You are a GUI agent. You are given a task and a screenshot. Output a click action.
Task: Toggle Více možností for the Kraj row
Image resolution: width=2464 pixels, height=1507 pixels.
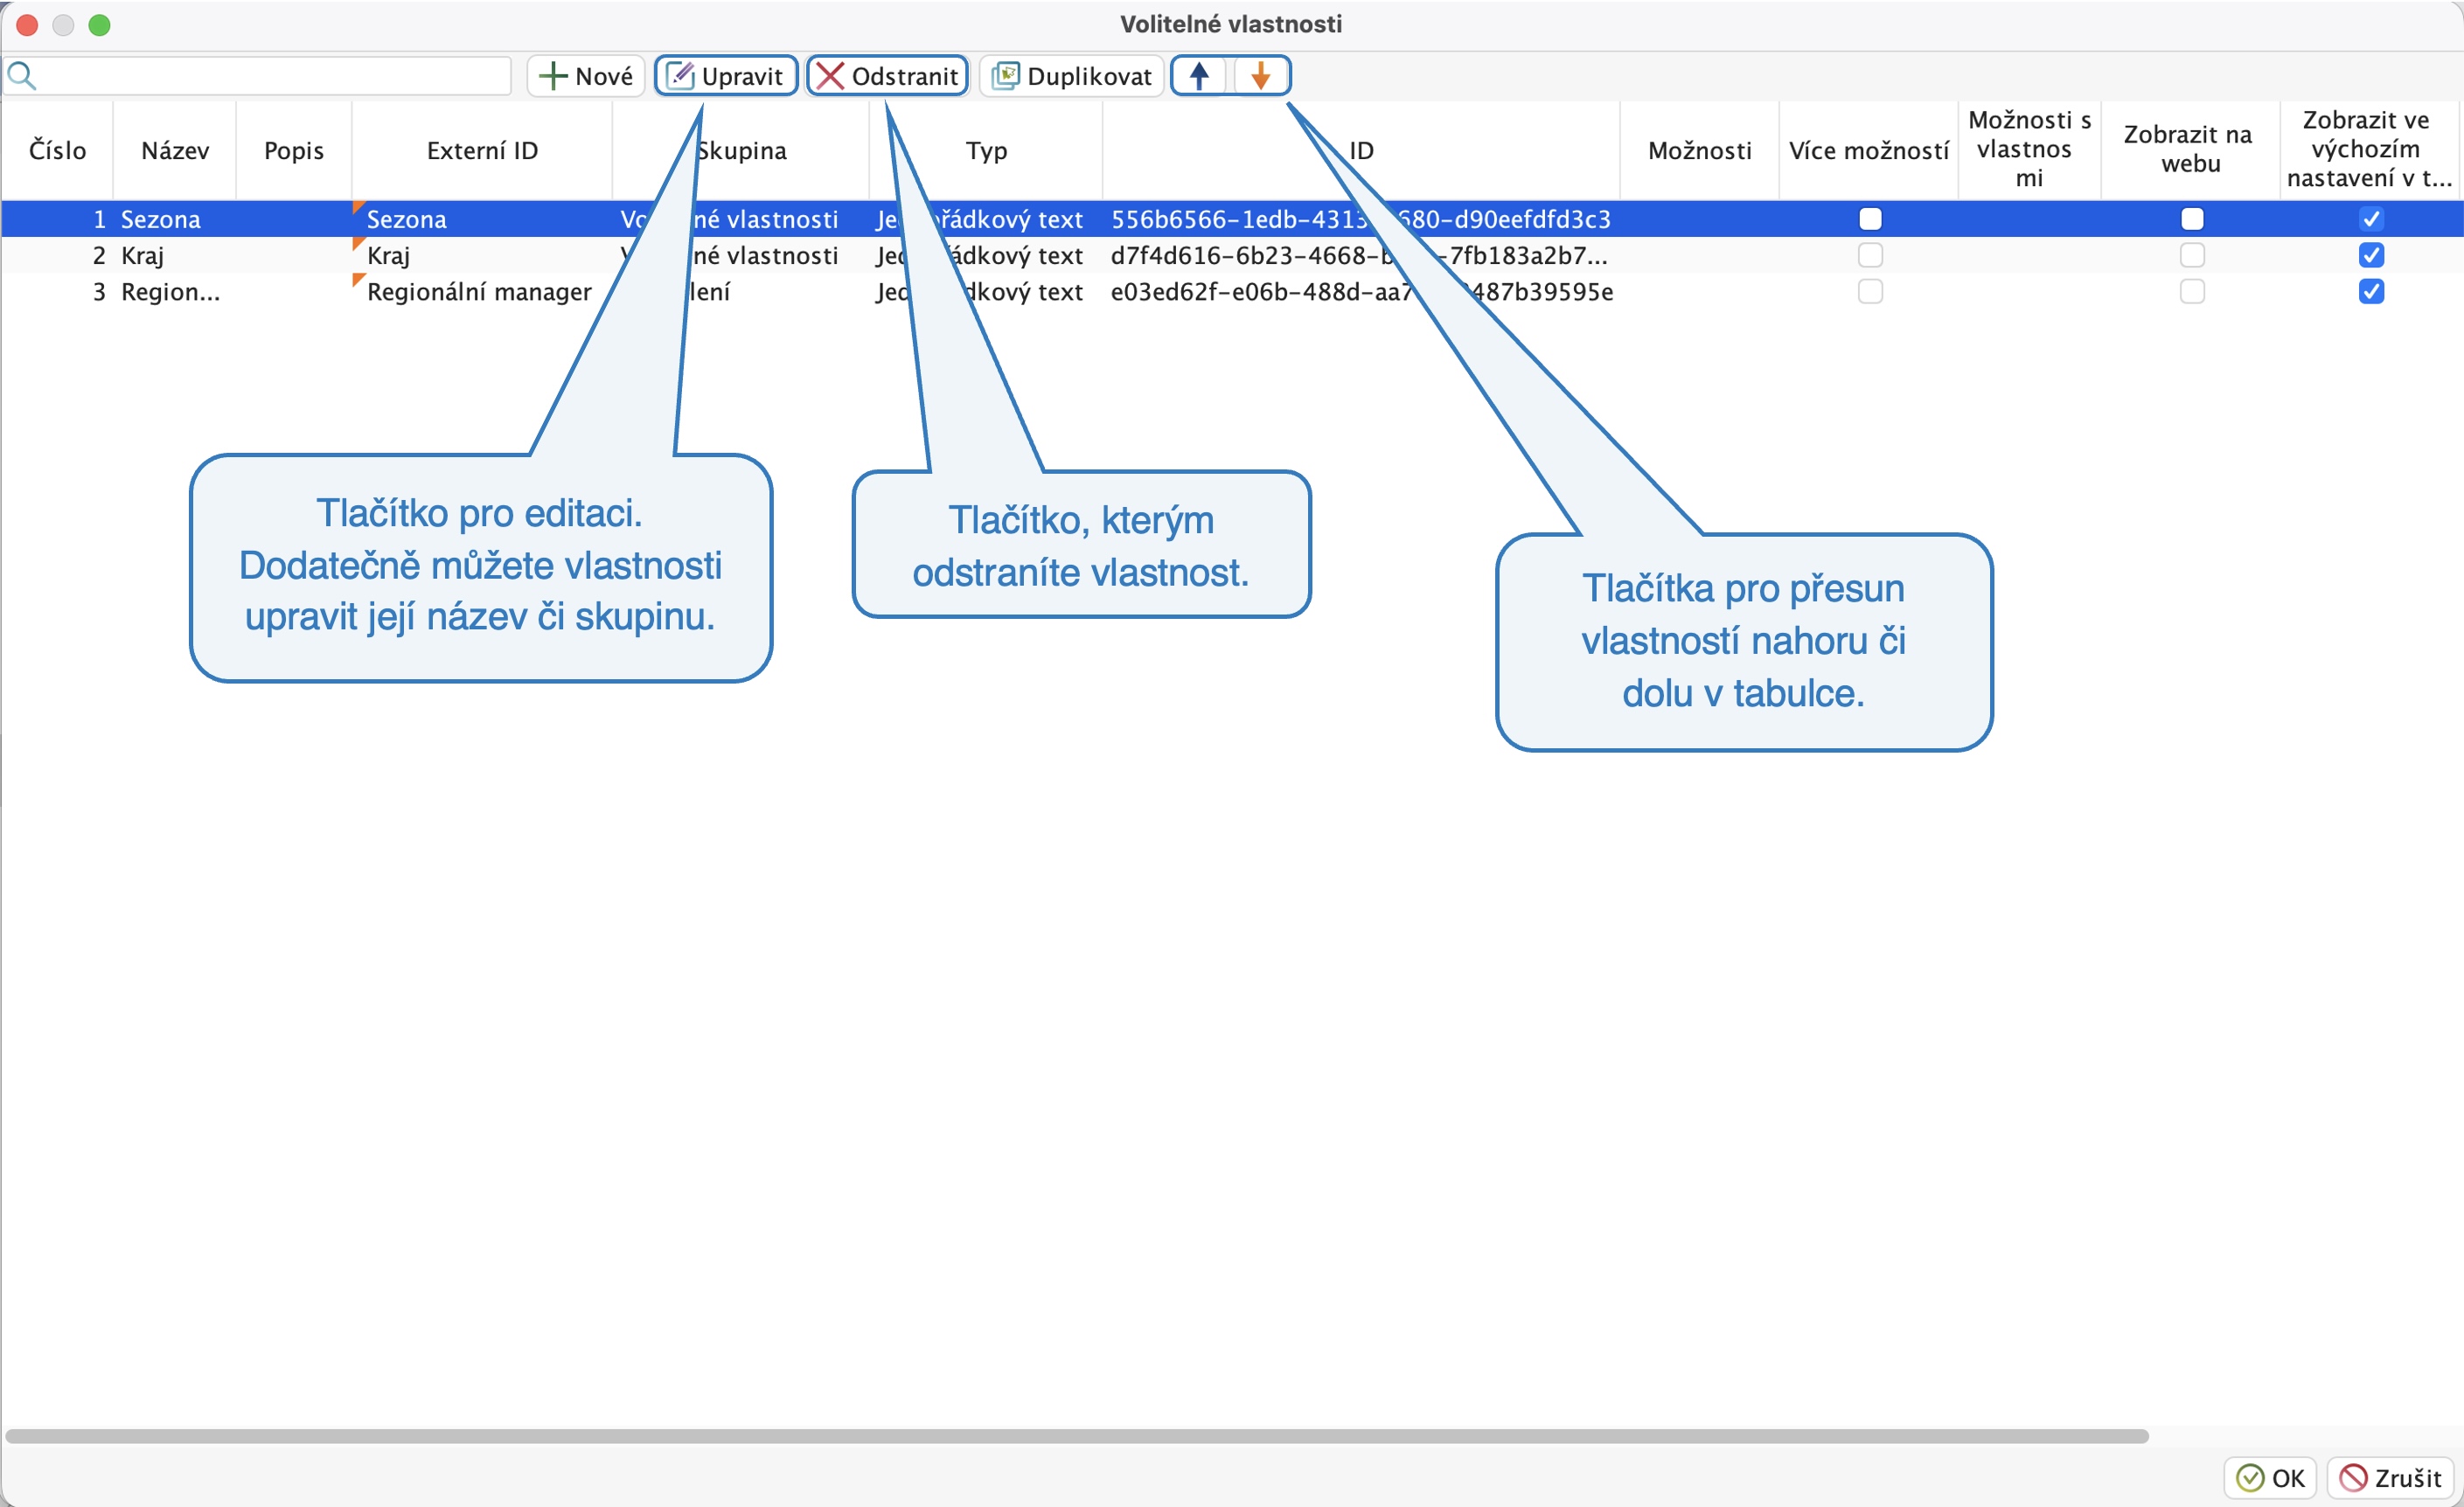[x=1870, y=255]
